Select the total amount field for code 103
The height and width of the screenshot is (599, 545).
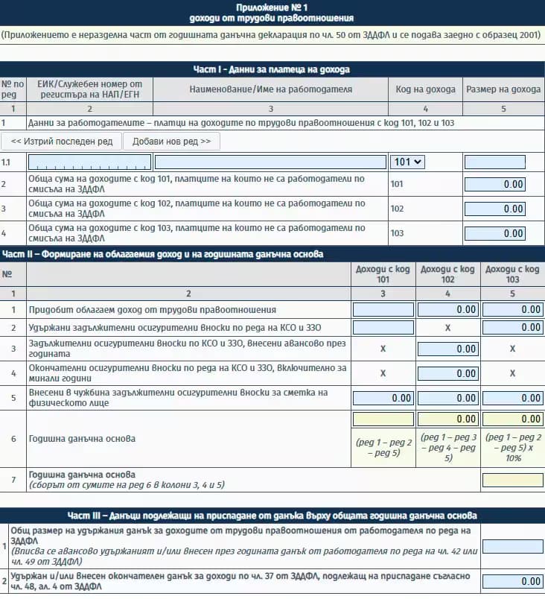pyautogui.click(x=494, y=233)
